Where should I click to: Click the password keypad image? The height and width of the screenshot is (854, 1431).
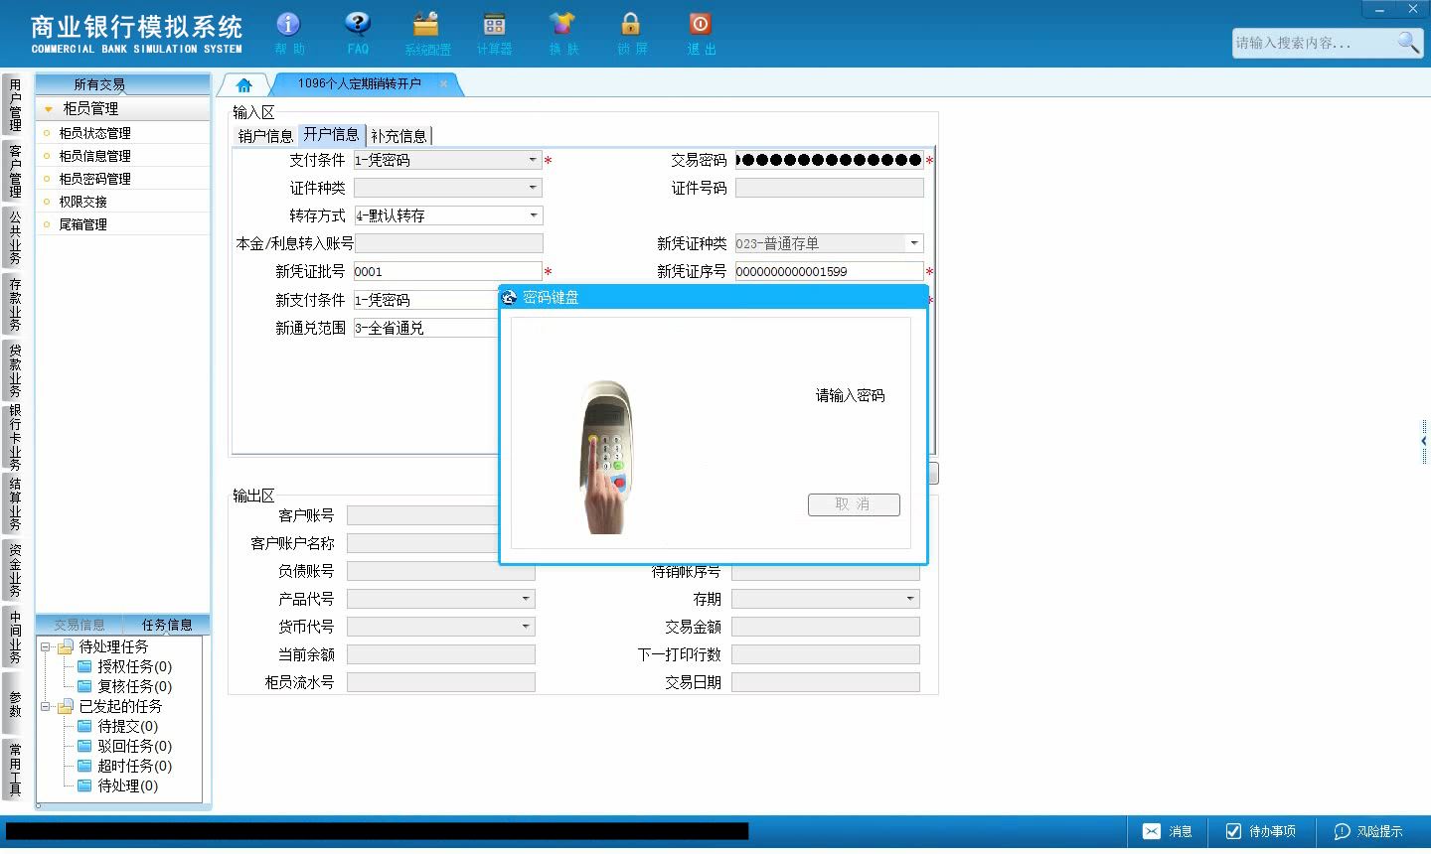tap(606, 457)
